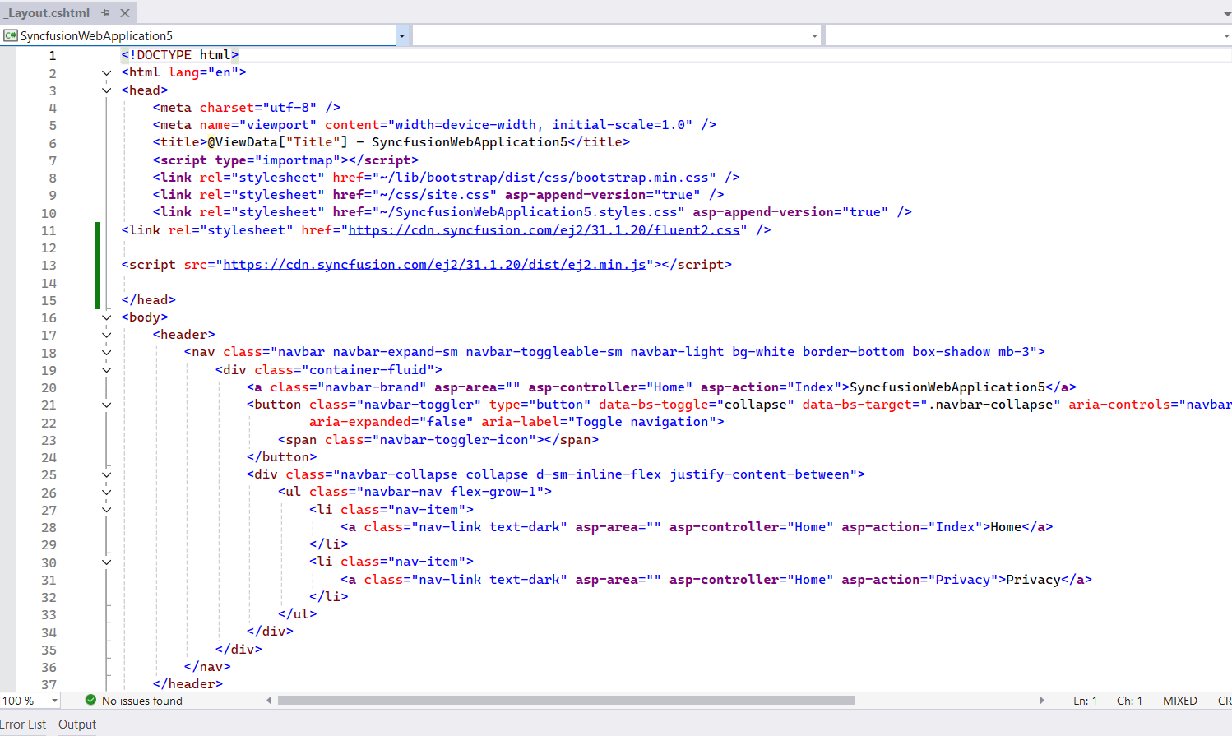Collapse the nav element fold on line 18

click(106, 352)
